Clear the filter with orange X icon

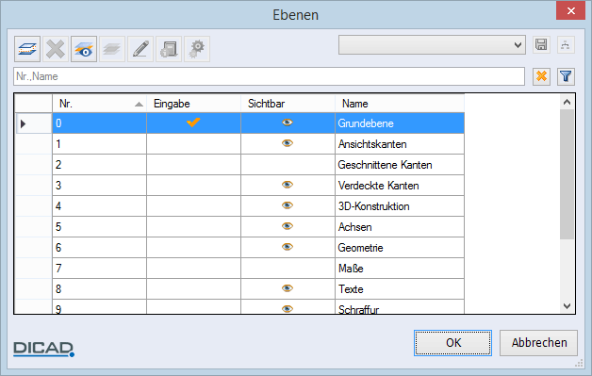[541, 76]
